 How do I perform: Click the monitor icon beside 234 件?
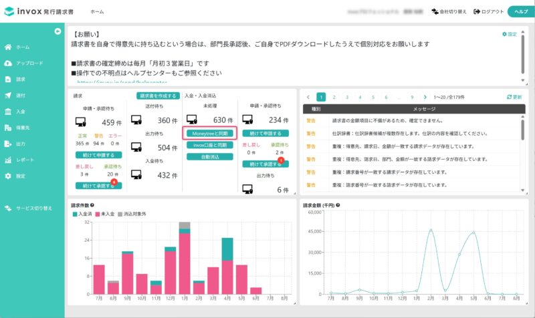pyautogui.click(x=247, y=120)
